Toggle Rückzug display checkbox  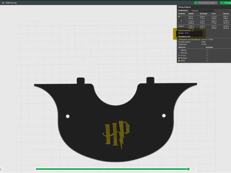pos(207,53)
